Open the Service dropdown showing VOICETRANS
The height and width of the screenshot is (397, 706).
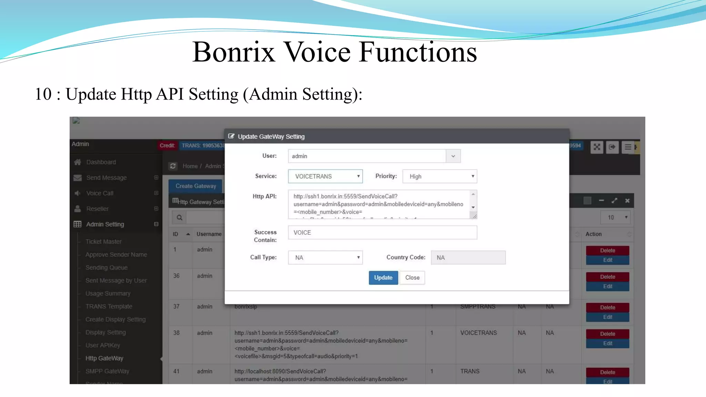click(325, 176)
